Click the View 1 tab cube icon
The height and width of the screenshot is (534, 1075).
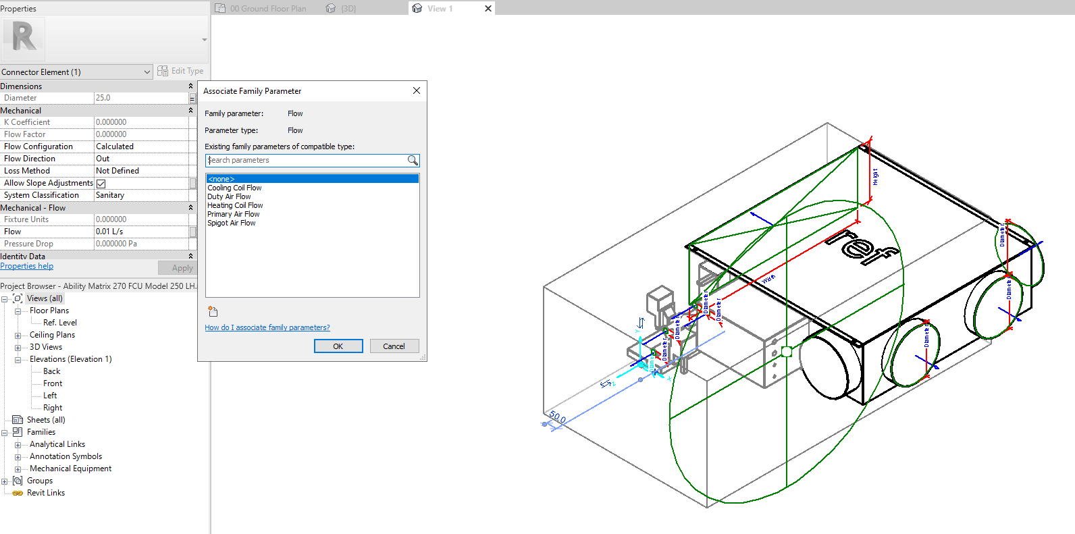pos(417,8)
